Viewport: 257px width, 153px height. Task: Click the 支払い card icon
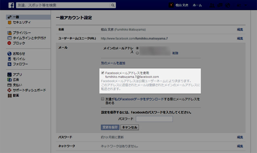point(10,85)
